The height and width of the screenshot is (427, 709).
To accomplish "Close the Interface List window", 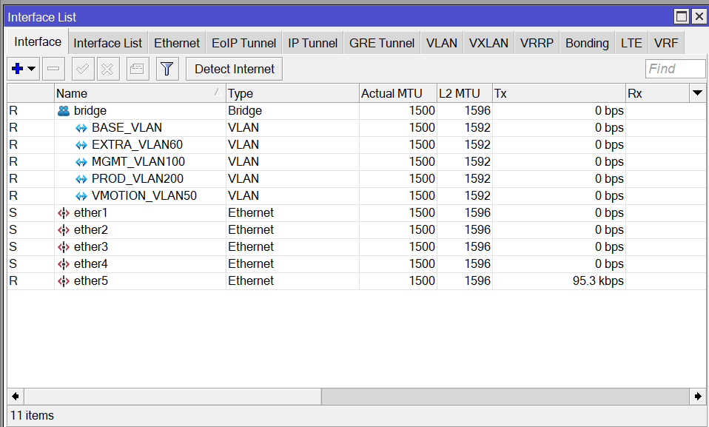I will tap(699, 17).
